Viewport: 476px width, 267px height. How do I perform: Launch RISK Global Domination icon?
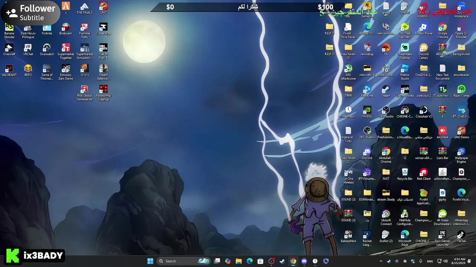[84, 93]
